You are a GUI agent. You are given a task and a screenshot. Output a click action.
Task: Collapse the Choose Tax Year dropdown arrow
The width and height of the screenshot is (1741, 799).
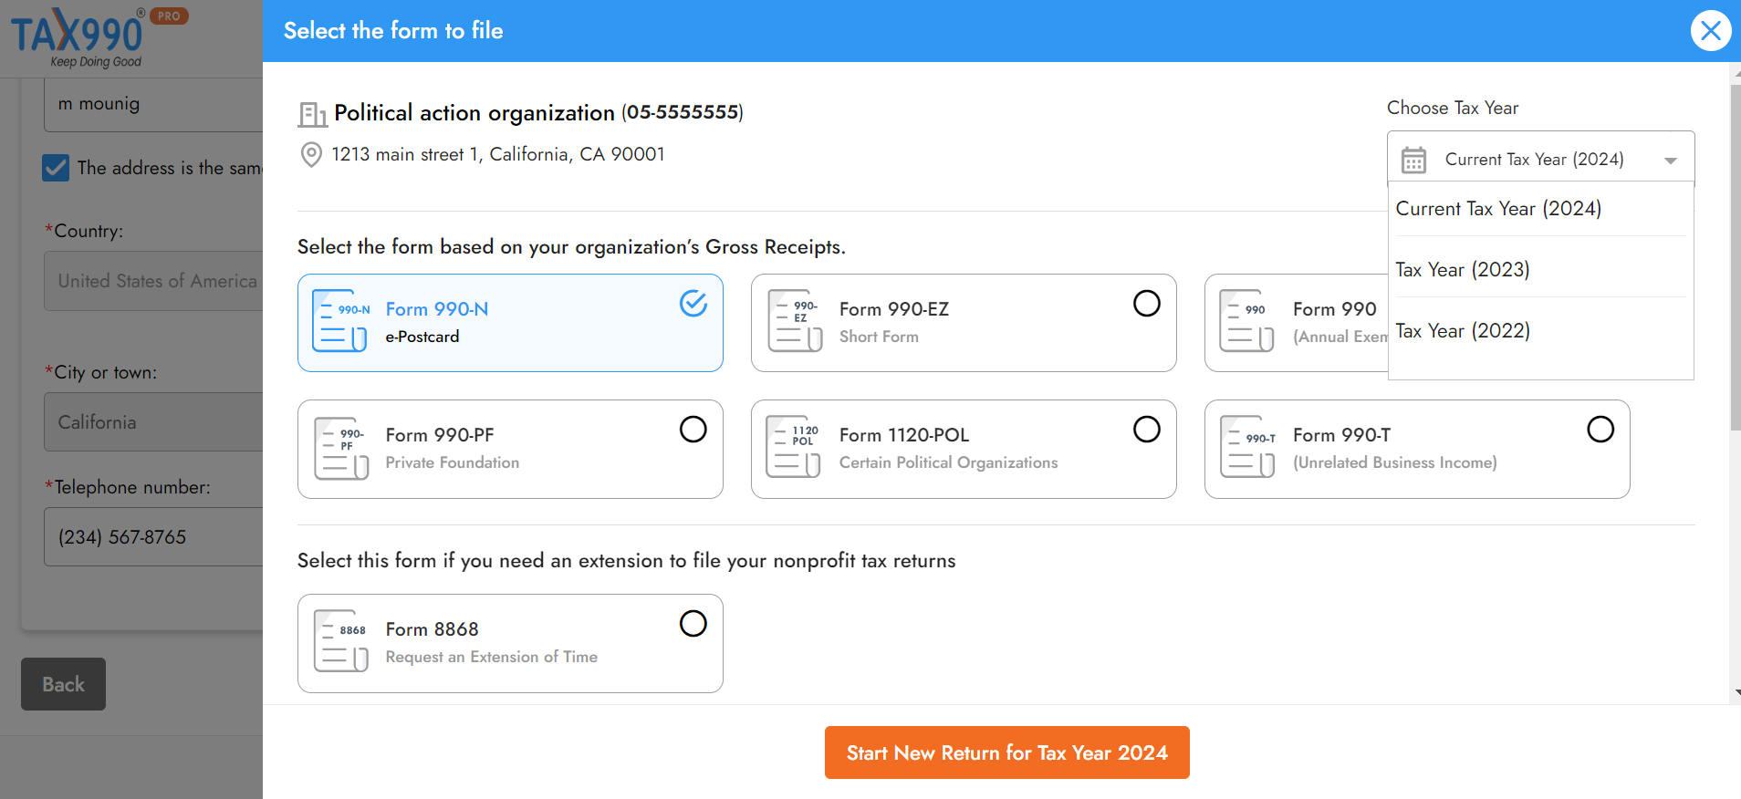click(1670, 161)
